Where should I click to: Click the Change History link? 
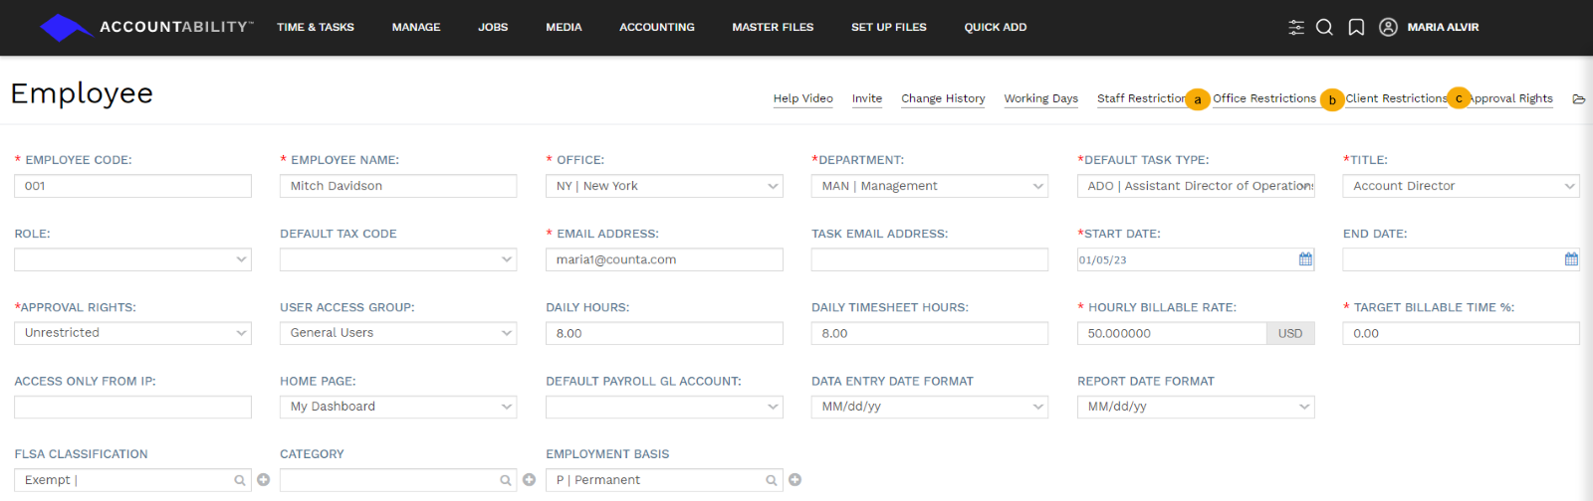pyautogui.click(x=943, y=98)
